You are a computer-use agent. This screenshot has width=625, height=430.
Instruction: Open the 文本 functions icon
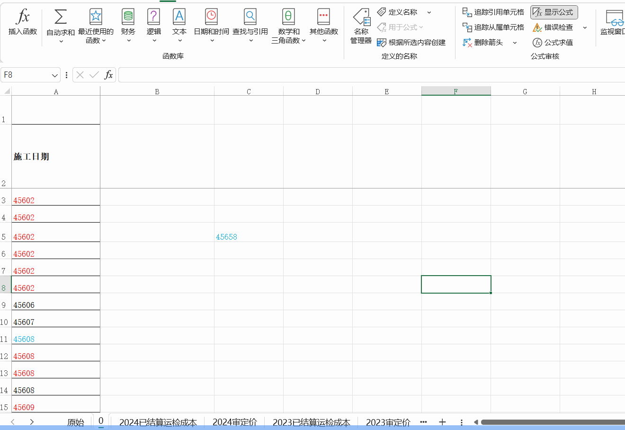[x=179, y=18]
